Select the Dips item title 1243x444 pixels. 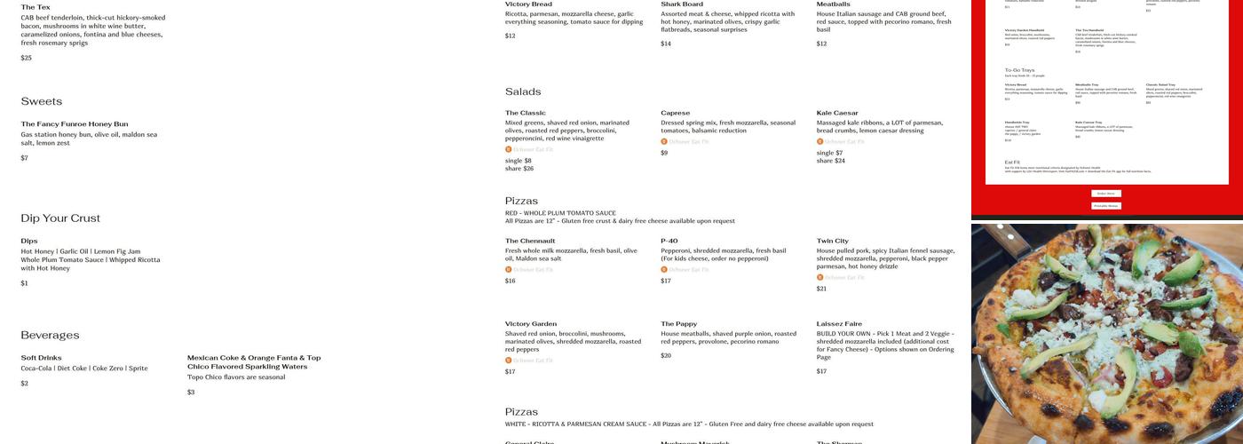click(x=29, y=241)
